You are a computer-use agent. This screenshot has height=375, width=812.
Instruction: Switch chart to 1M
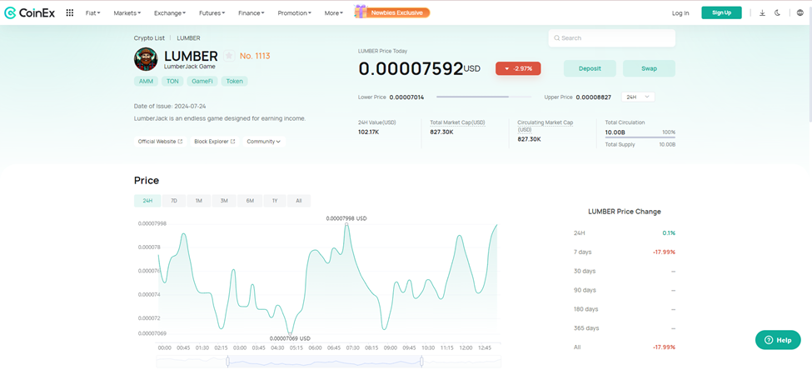pos(199,201)
